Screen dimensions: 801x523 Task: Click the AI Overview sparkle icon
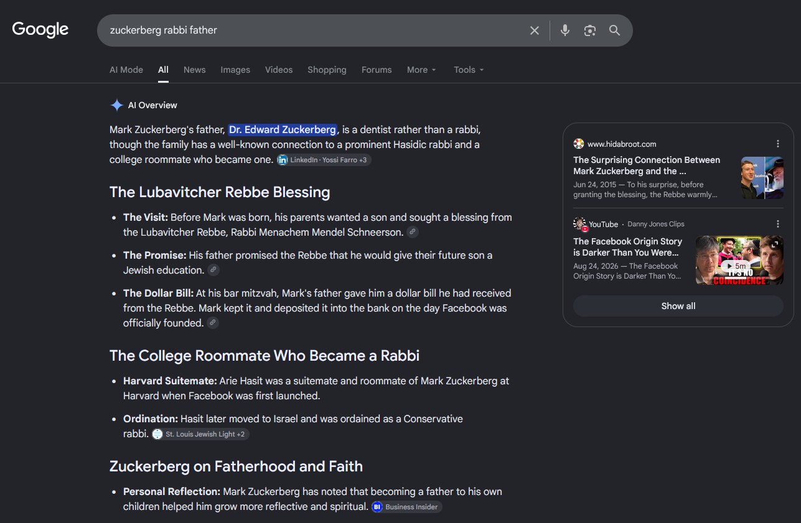point(116,105)
